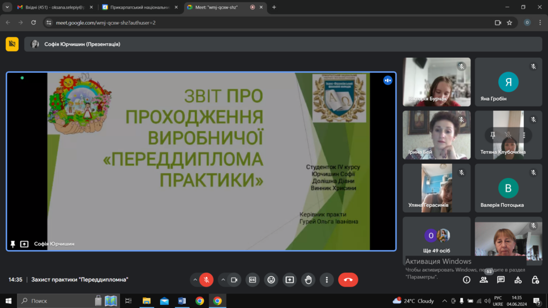Switch to the Прикарпатський національний tab
The height and width of the screenshot is (308, 548).
[x=139, y=7]
